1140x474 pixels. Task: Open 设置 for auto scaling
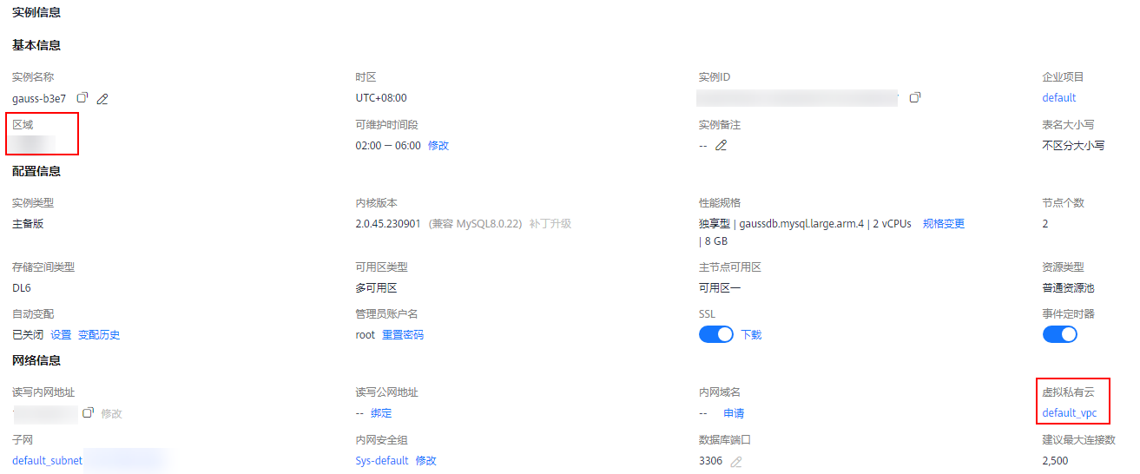click(x=61, y=335)
